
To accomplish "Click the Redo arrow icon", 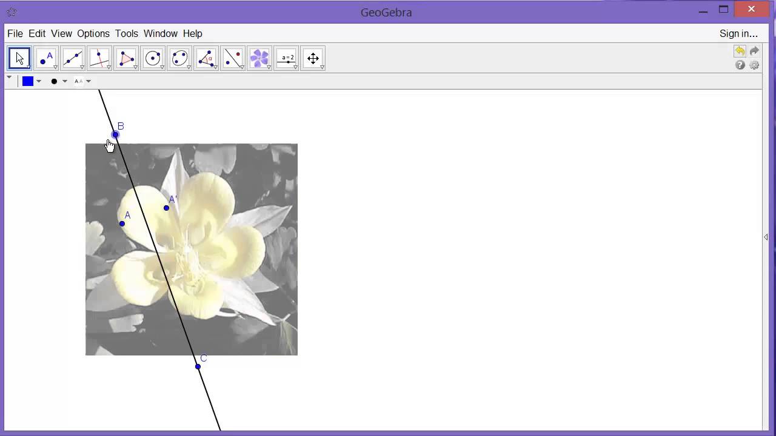I will (x=754, y=51).
